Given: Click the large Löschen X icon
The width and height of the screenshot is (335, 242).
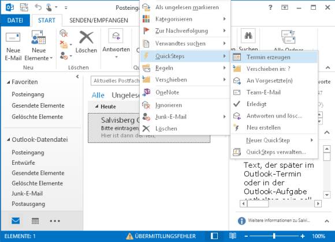Looking at the screenshot, I should pos(86,37).
